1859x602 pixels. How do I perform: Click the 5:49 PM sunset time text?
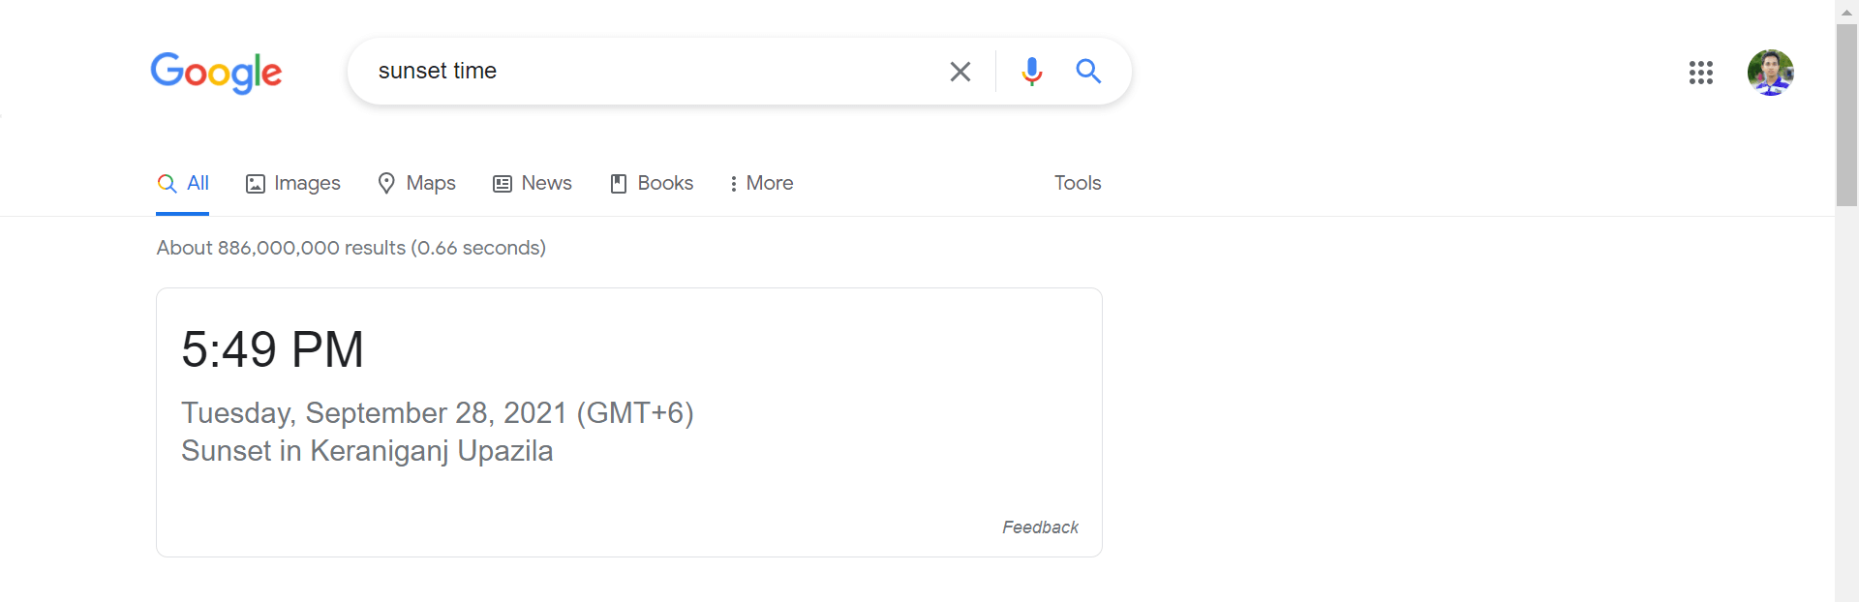pyautogui.click(x=273, y=349)
